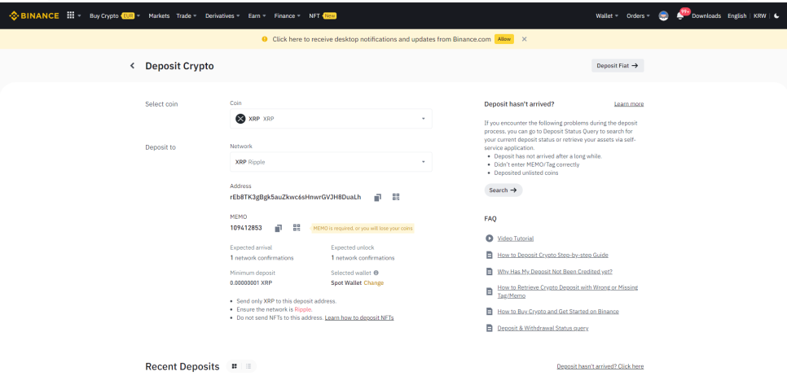Dismiss the desktop notification banner
This screenshot has width=787, height=389.
click(x=525, y=39)
